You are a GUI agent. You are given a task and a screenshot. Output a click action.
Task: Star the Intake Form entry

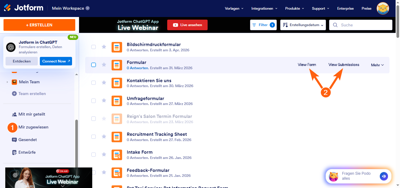click(x=104, y=155)
